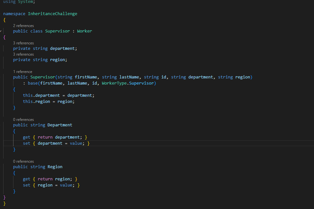This screenshot has height=209, width=314.
Task: Click the return keyword in the Region getter
Action: 45,179
